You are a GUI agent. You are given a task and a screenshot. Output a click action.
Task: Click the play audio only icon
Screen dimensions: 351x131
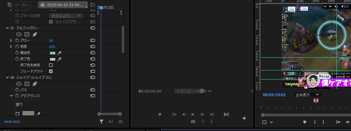tap(111, 122)
